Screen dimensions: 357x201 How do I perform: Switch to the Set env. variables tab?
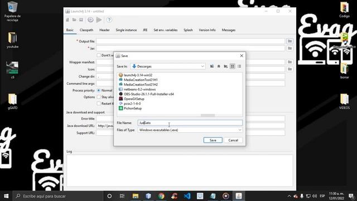click(x=165, y=30)
